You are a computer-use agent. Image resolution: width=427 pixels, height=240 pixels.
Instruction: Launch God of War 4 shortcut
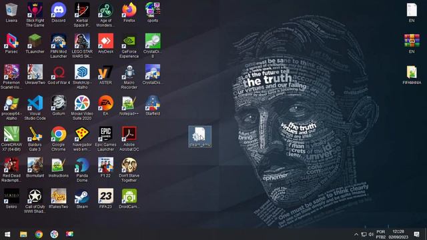tap(59, 75)
